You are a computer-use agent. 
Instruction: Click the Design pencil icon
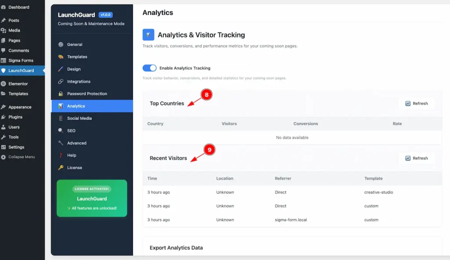click(x=61, y=69)
